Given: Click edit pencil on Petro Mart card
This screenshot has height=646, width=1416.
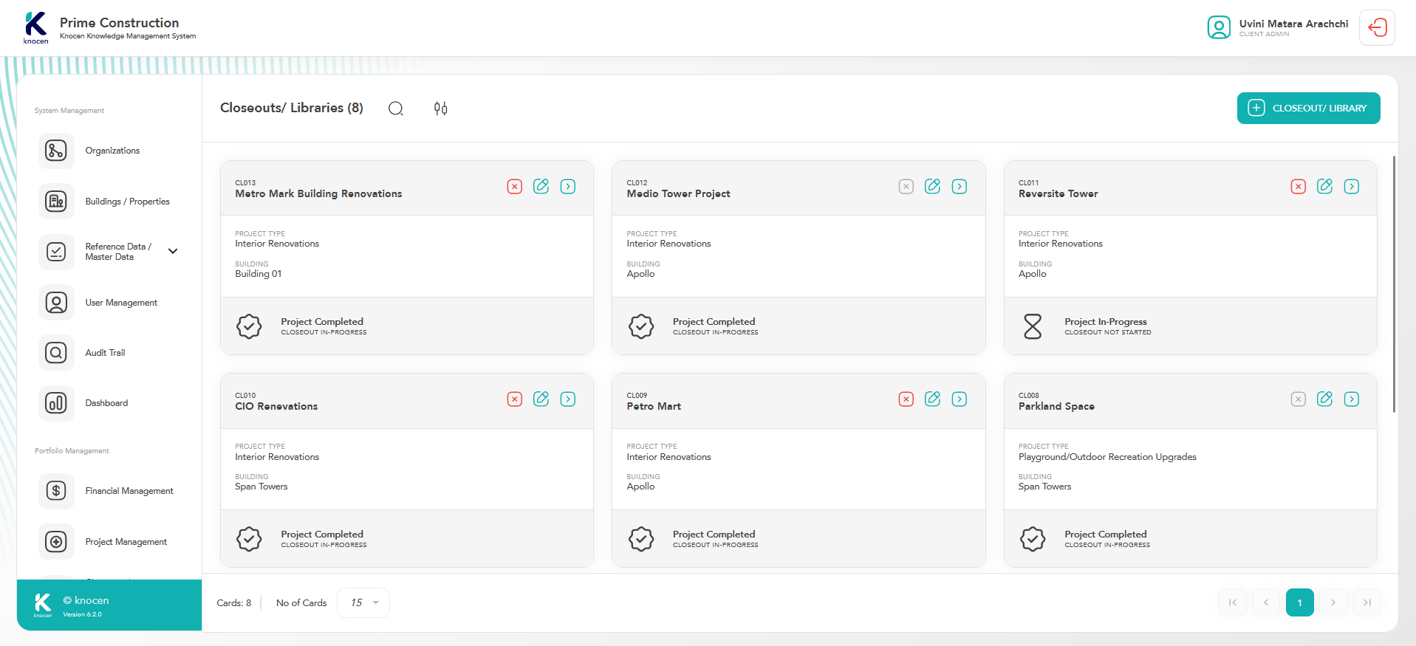Looking at the screenshot, I should pyautogui.click(x=933, y=399).
